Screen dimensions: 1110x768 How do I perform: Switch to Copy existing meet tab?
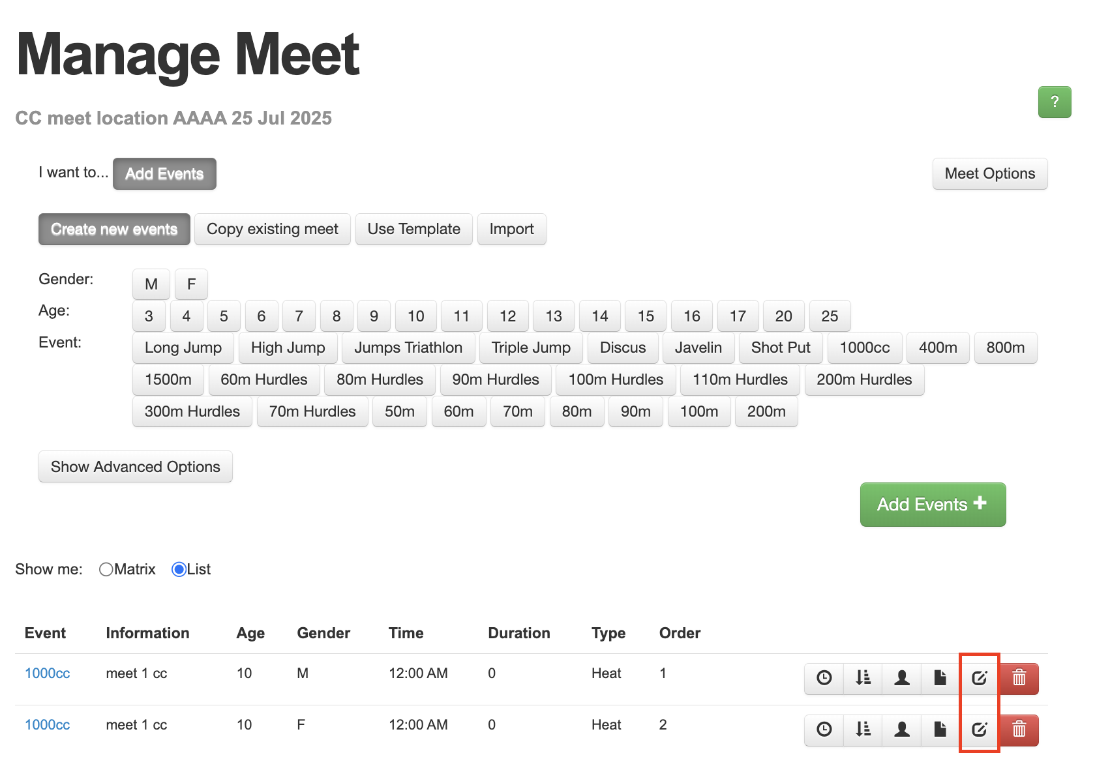point(273,229)
